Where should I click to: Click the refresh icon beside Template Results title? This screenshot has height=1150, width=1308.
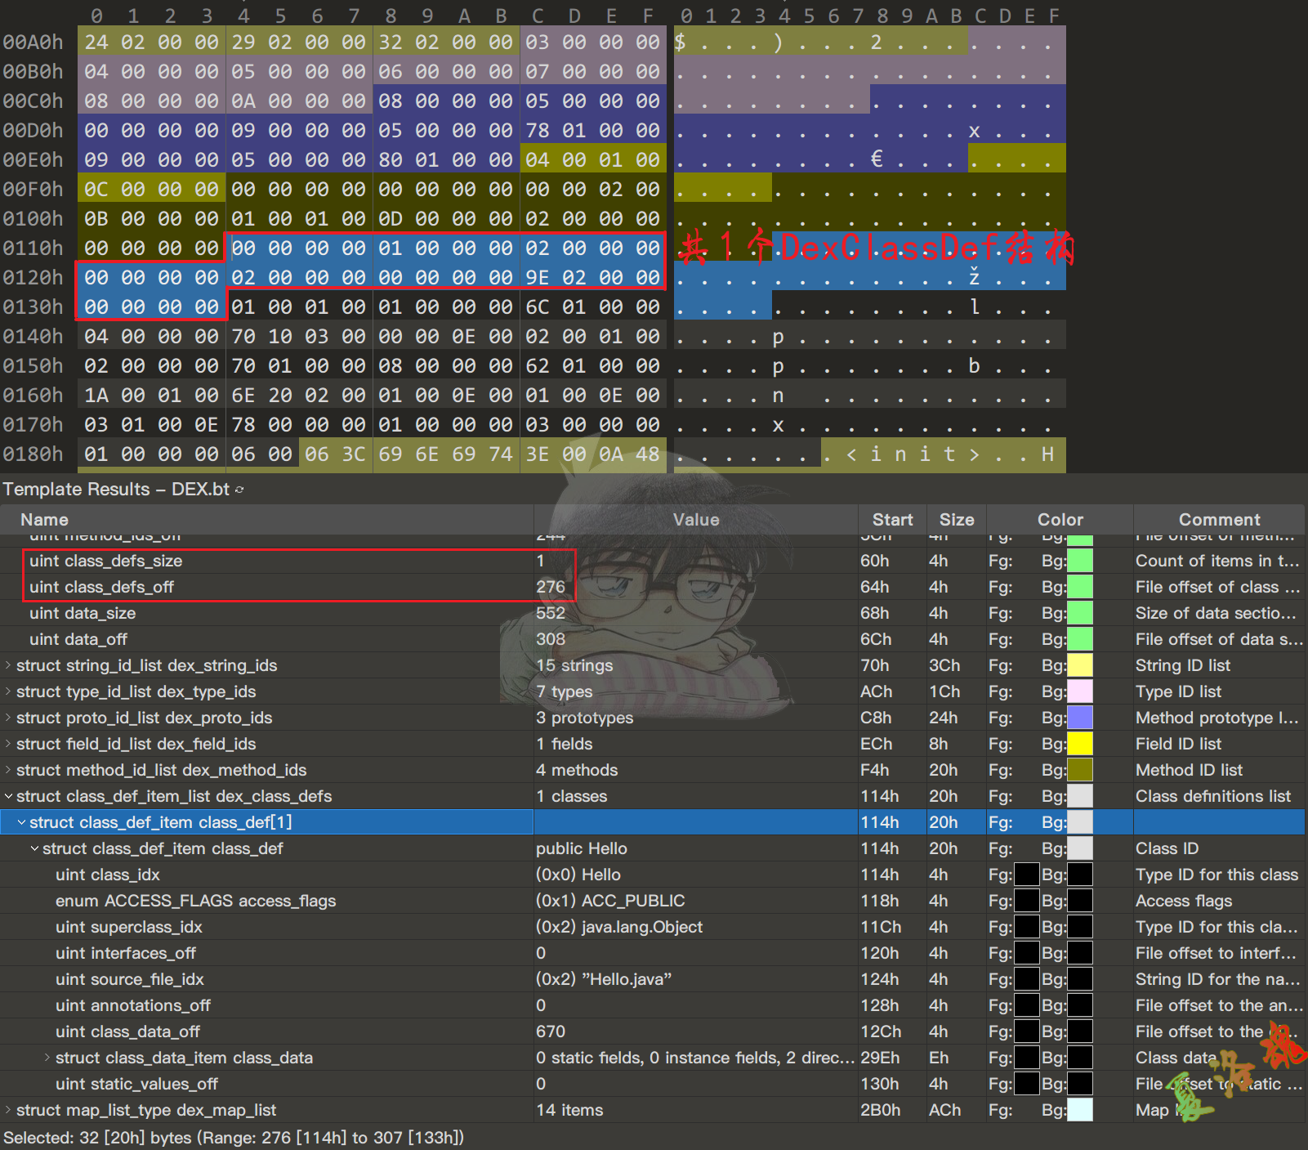239,490
